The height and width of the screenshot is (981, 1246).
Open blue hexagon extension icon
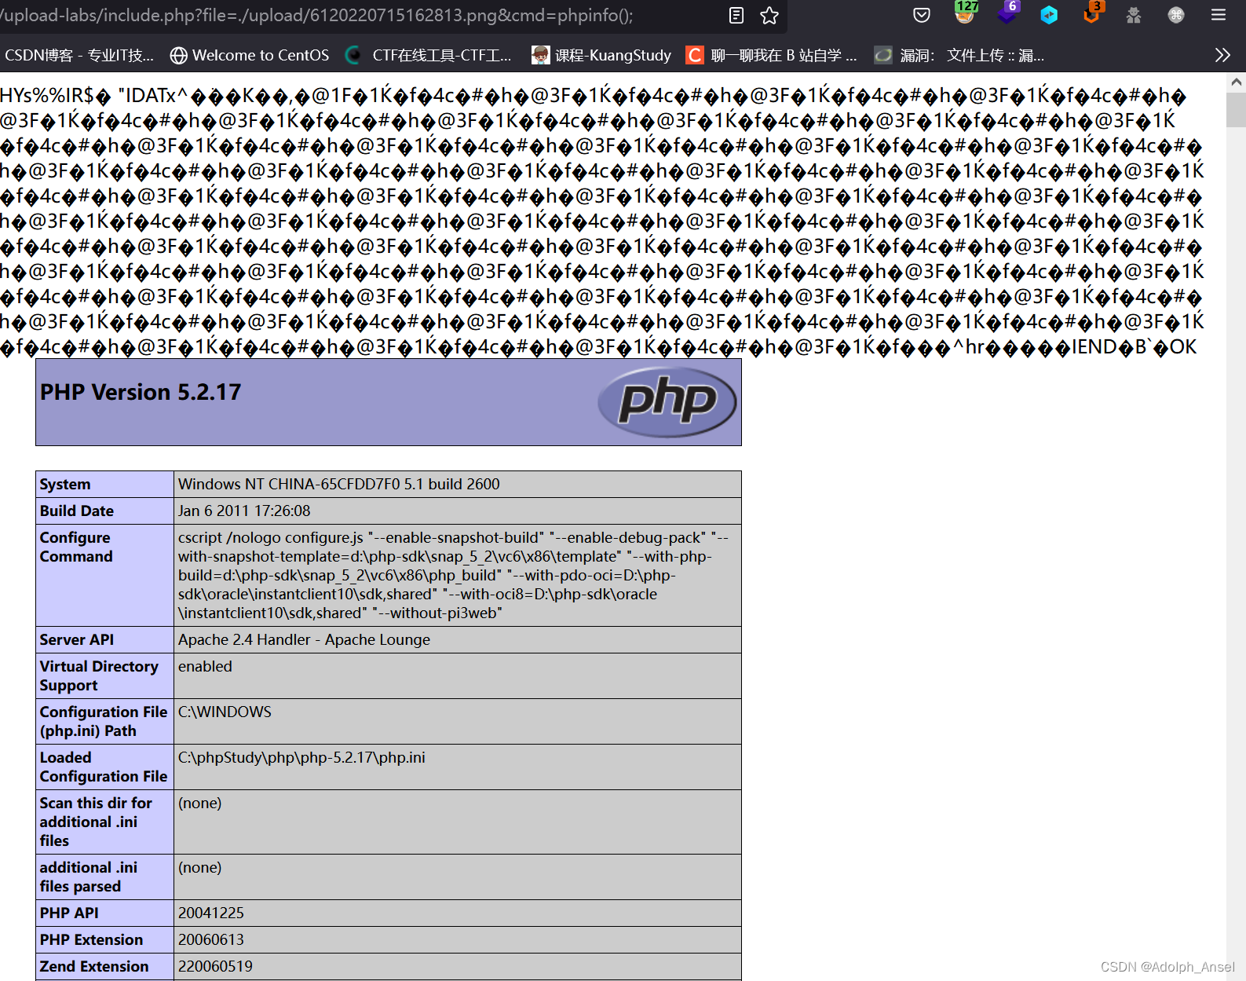[x=1049, y=15]
